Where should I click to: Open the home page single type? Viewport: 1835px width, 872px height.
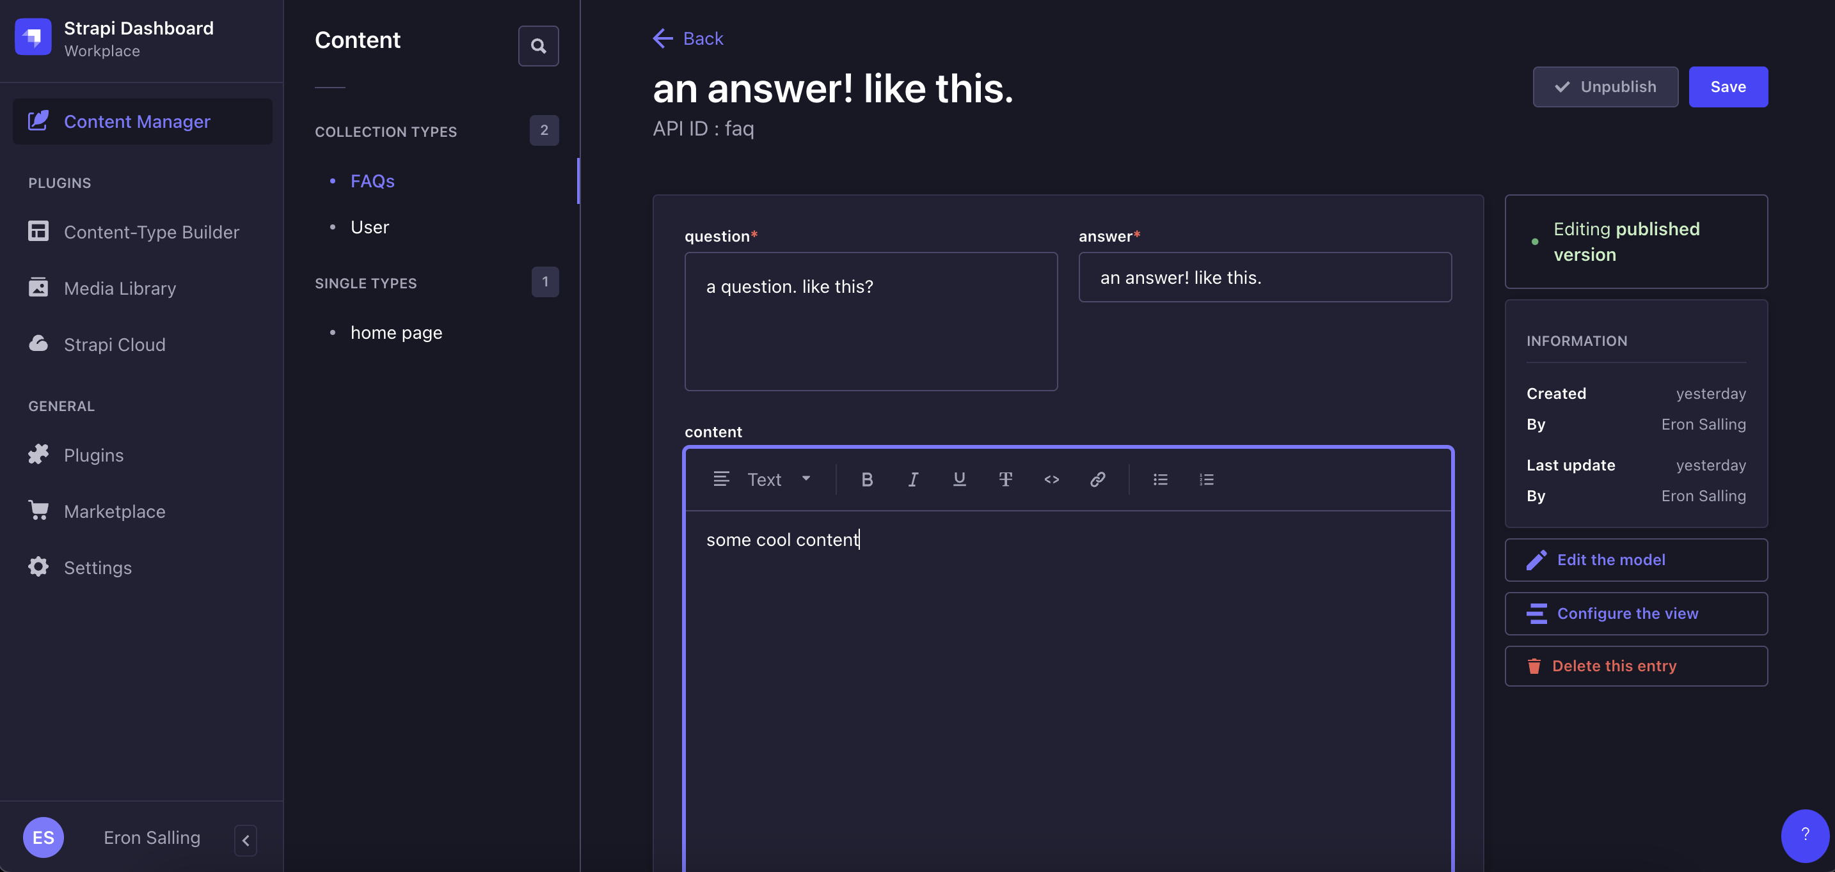(x=397, y=332)
